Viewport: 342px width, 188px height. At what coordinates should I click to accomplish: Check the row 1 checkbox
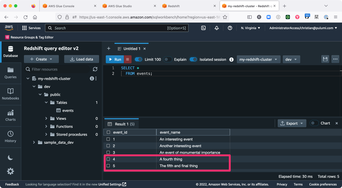click(108, 139)
